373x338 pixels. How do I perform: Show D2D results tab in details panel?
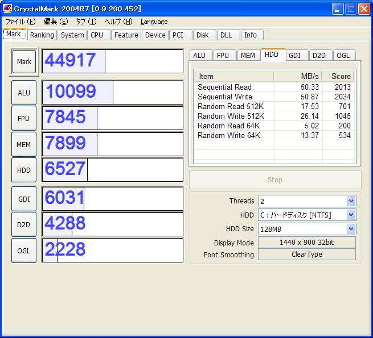[x=321, y=55]
